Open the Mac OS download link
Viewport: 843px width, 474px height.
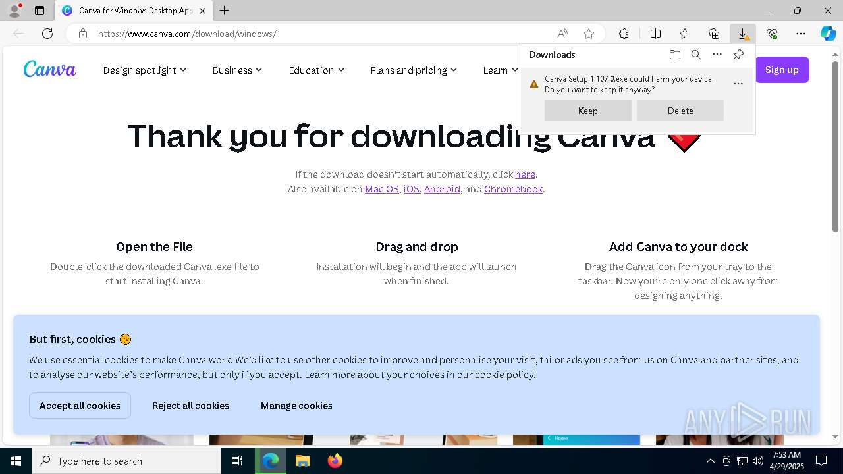pyautogui.click(x=382, y=189)
